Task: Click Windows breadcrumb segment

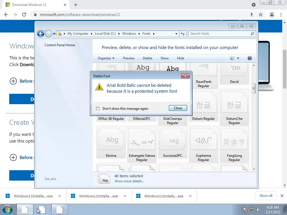Action: pyautogui.click(x=129, y=34)
